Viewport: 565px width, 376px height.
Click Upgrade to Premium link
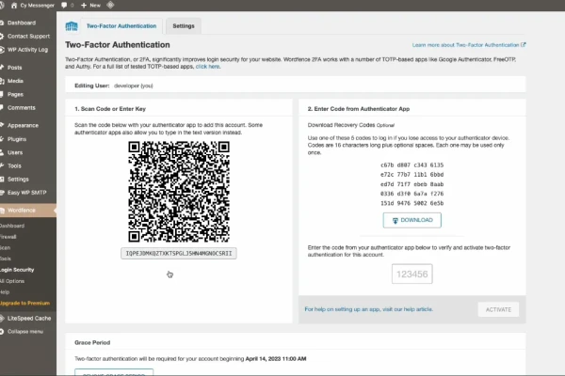click(x=24, y=303)
